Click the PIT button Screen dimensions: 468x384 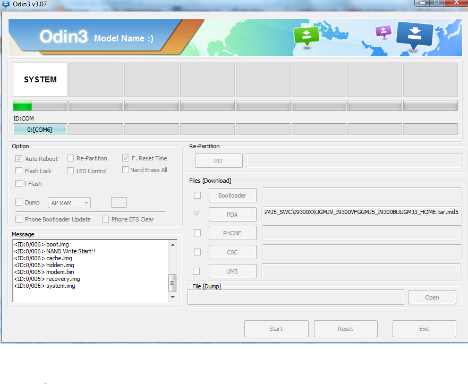[219, 161]
